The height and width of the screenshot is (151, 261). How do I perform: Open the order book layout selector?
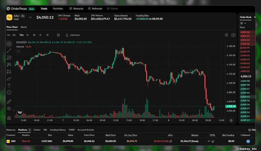tap(243, 23)
